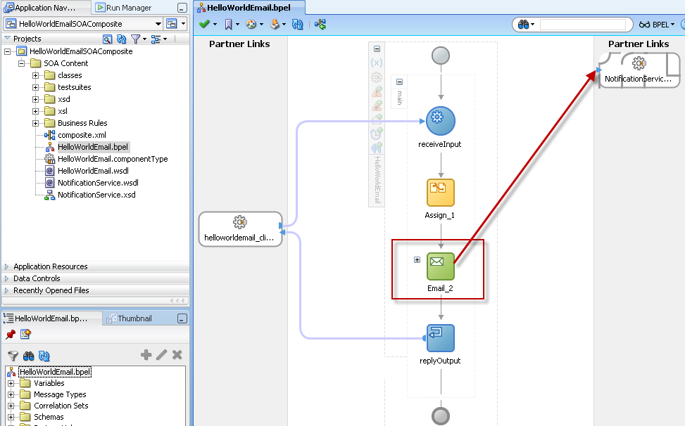685x426 pixels.
Task: Click the receiveInput activity icon
Action: click(441, 120)
